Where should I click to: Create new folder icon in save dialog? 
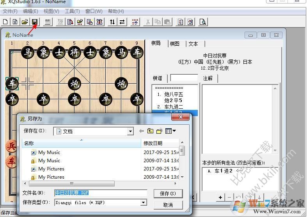(160, 131)
